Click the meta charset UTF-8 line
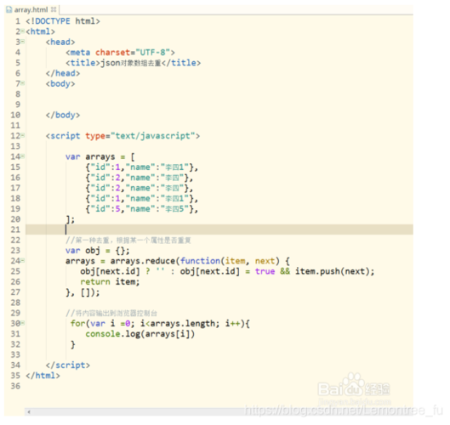450x425 pixels. pos(120,52)
